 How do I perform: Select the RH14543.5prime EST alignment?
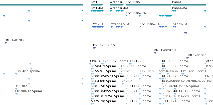(x=190, y=94)
